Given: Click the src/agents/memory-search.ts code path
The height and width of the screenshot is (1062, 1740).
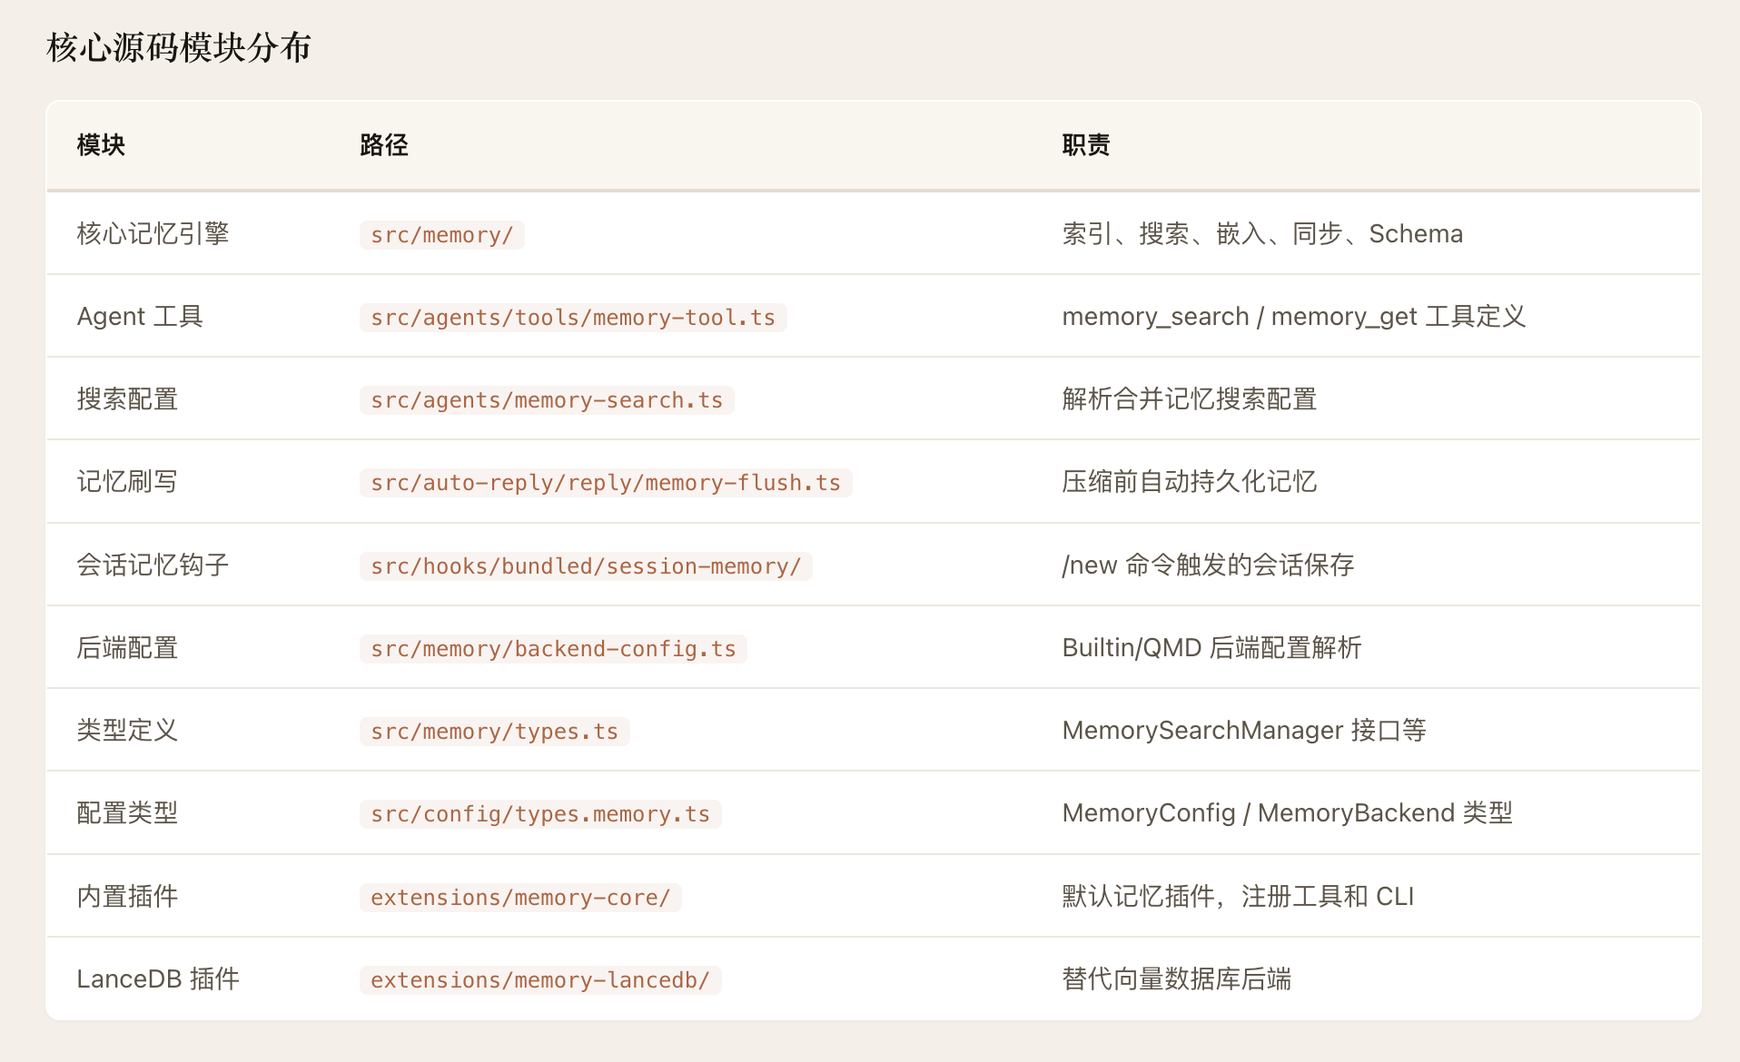Looking at the screenshot, I should (x=546, y=400).
